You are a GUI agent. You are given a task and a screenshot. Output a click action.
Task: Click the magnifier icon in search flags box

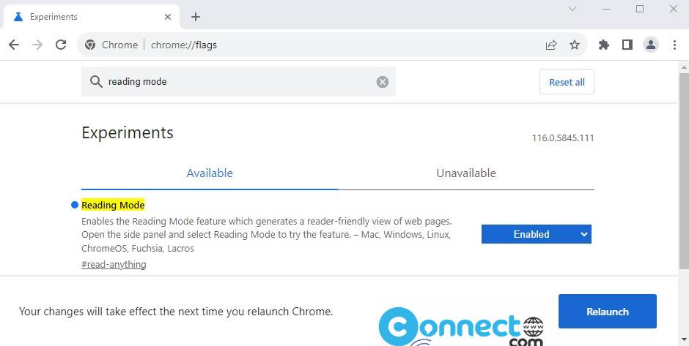tap(96, 82)
